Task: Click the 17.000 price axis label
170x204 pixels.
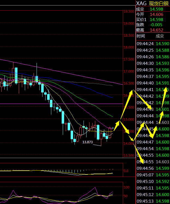Action: (x=129, y=71)
